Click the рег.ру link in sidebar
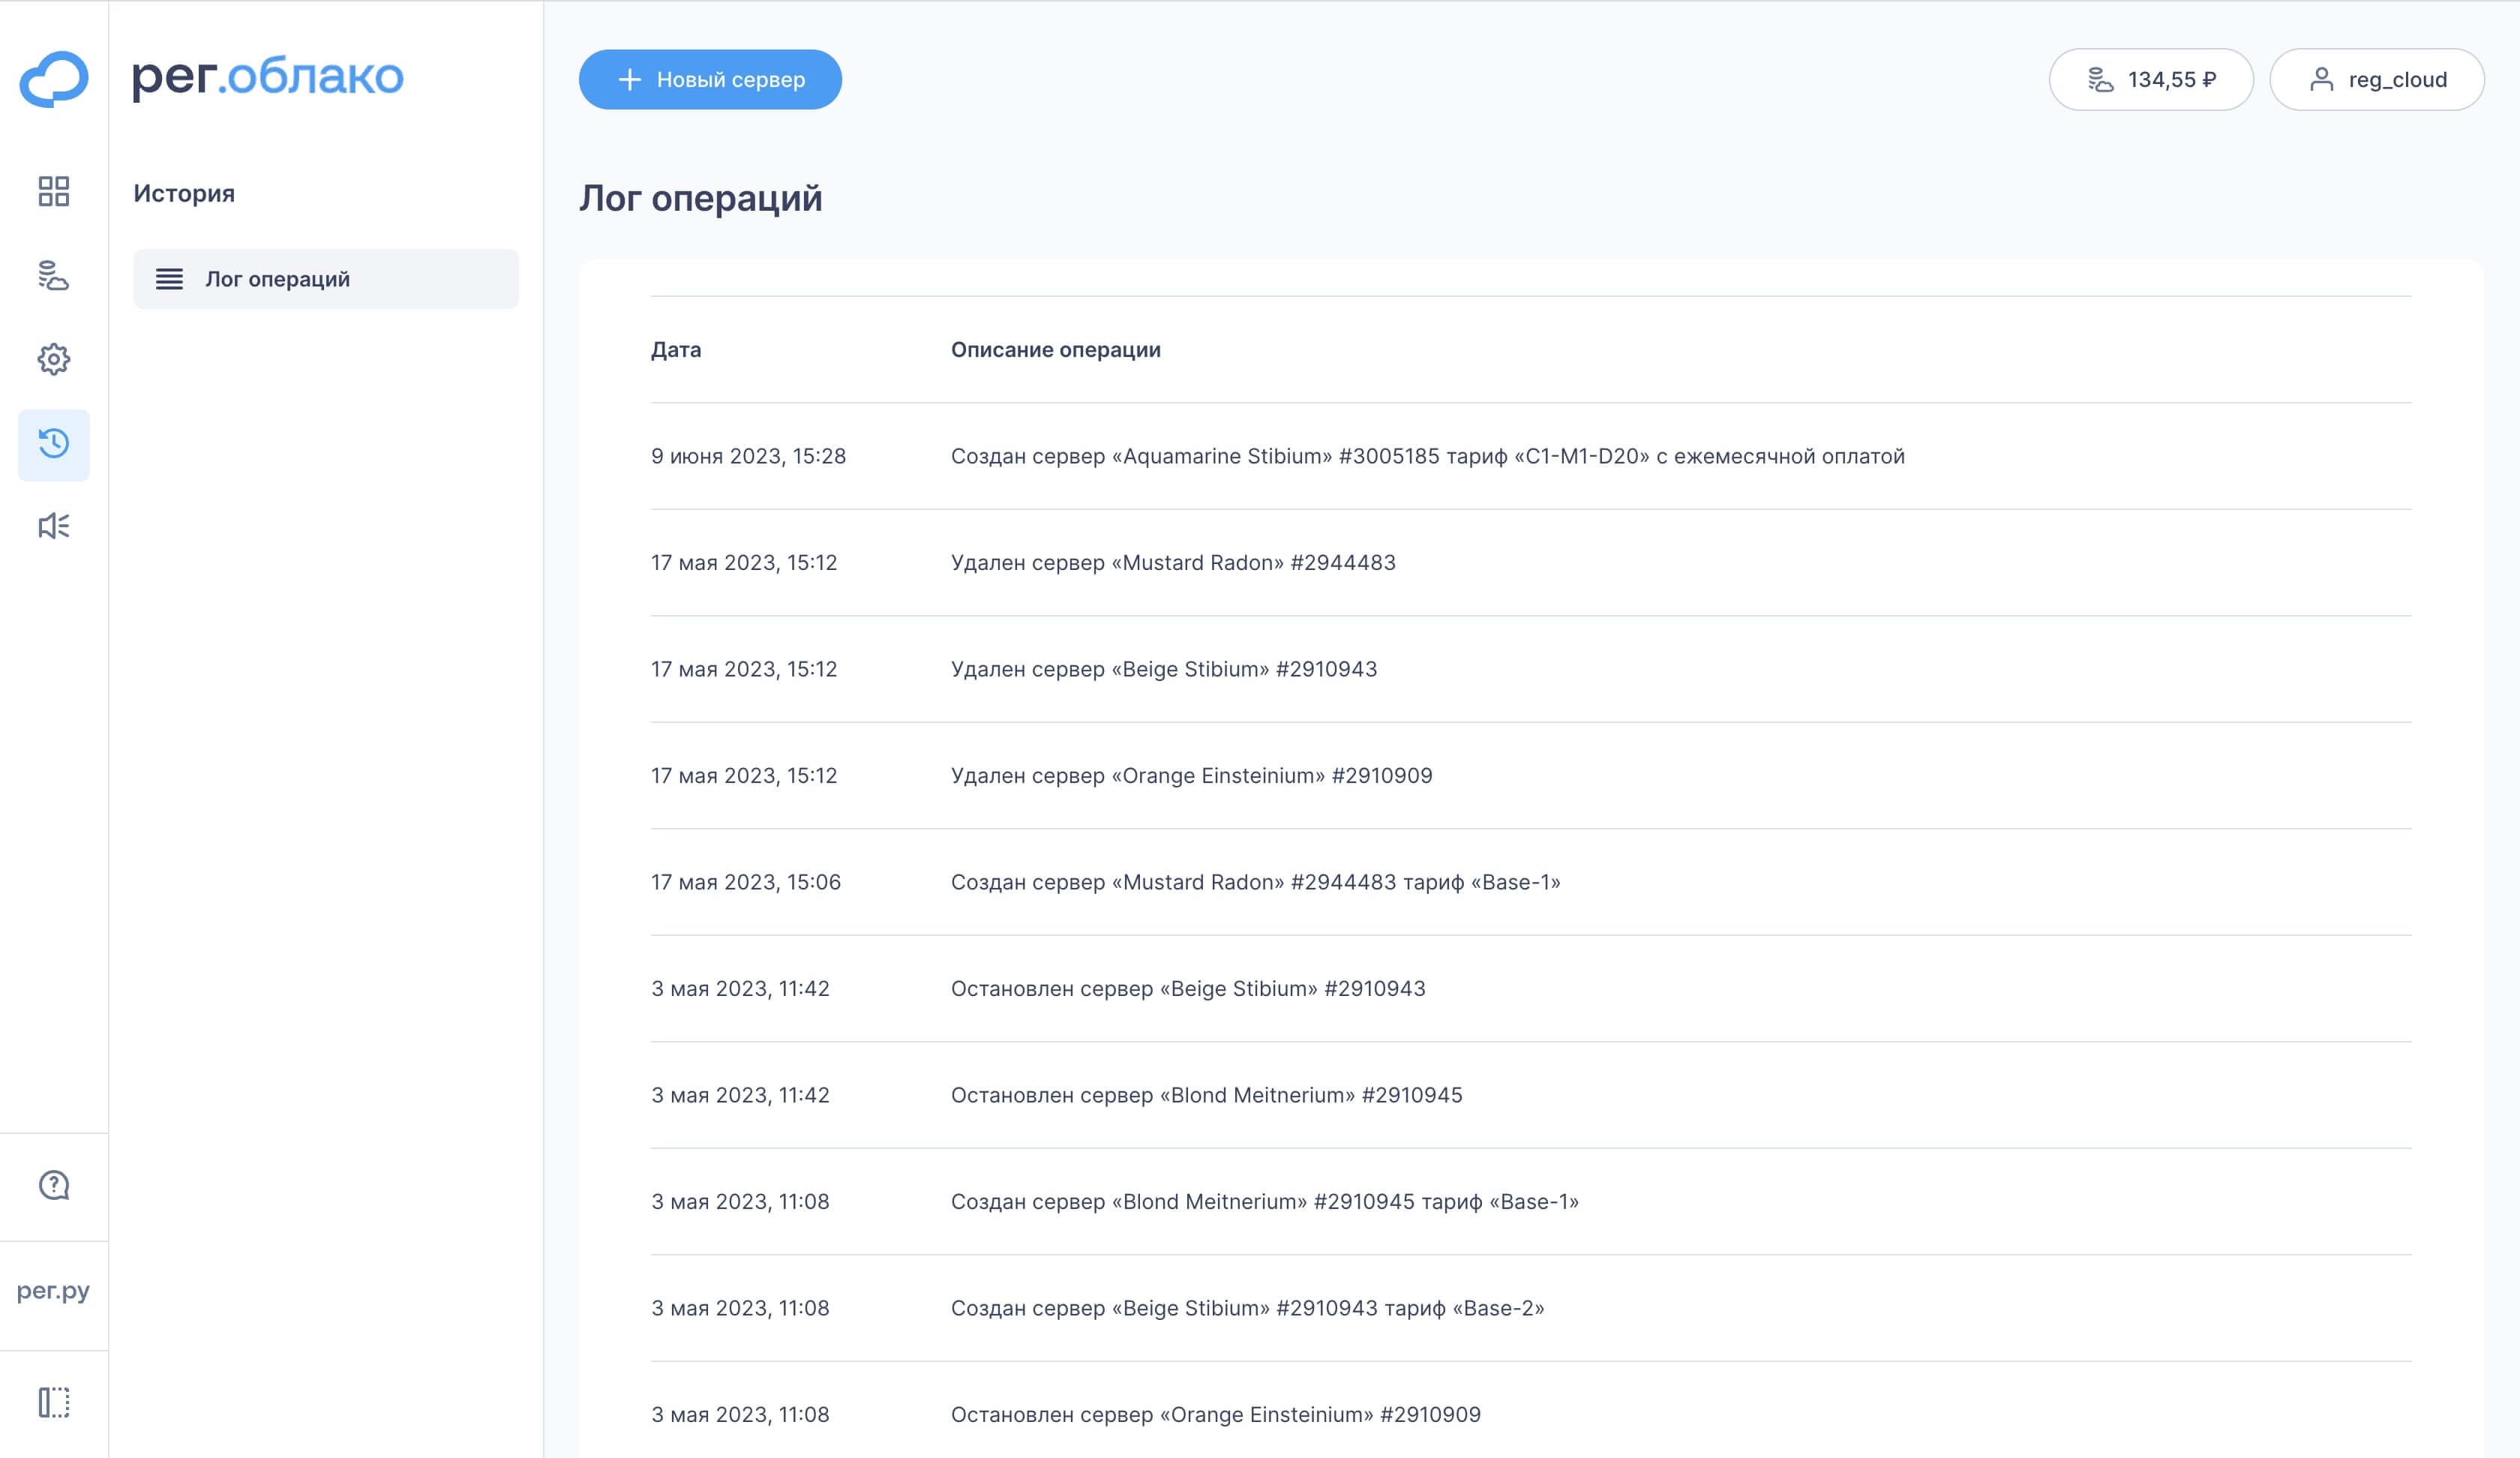Image resolution: width=2520 pixels, height=1458 pixels. [x=53, y=1291]
